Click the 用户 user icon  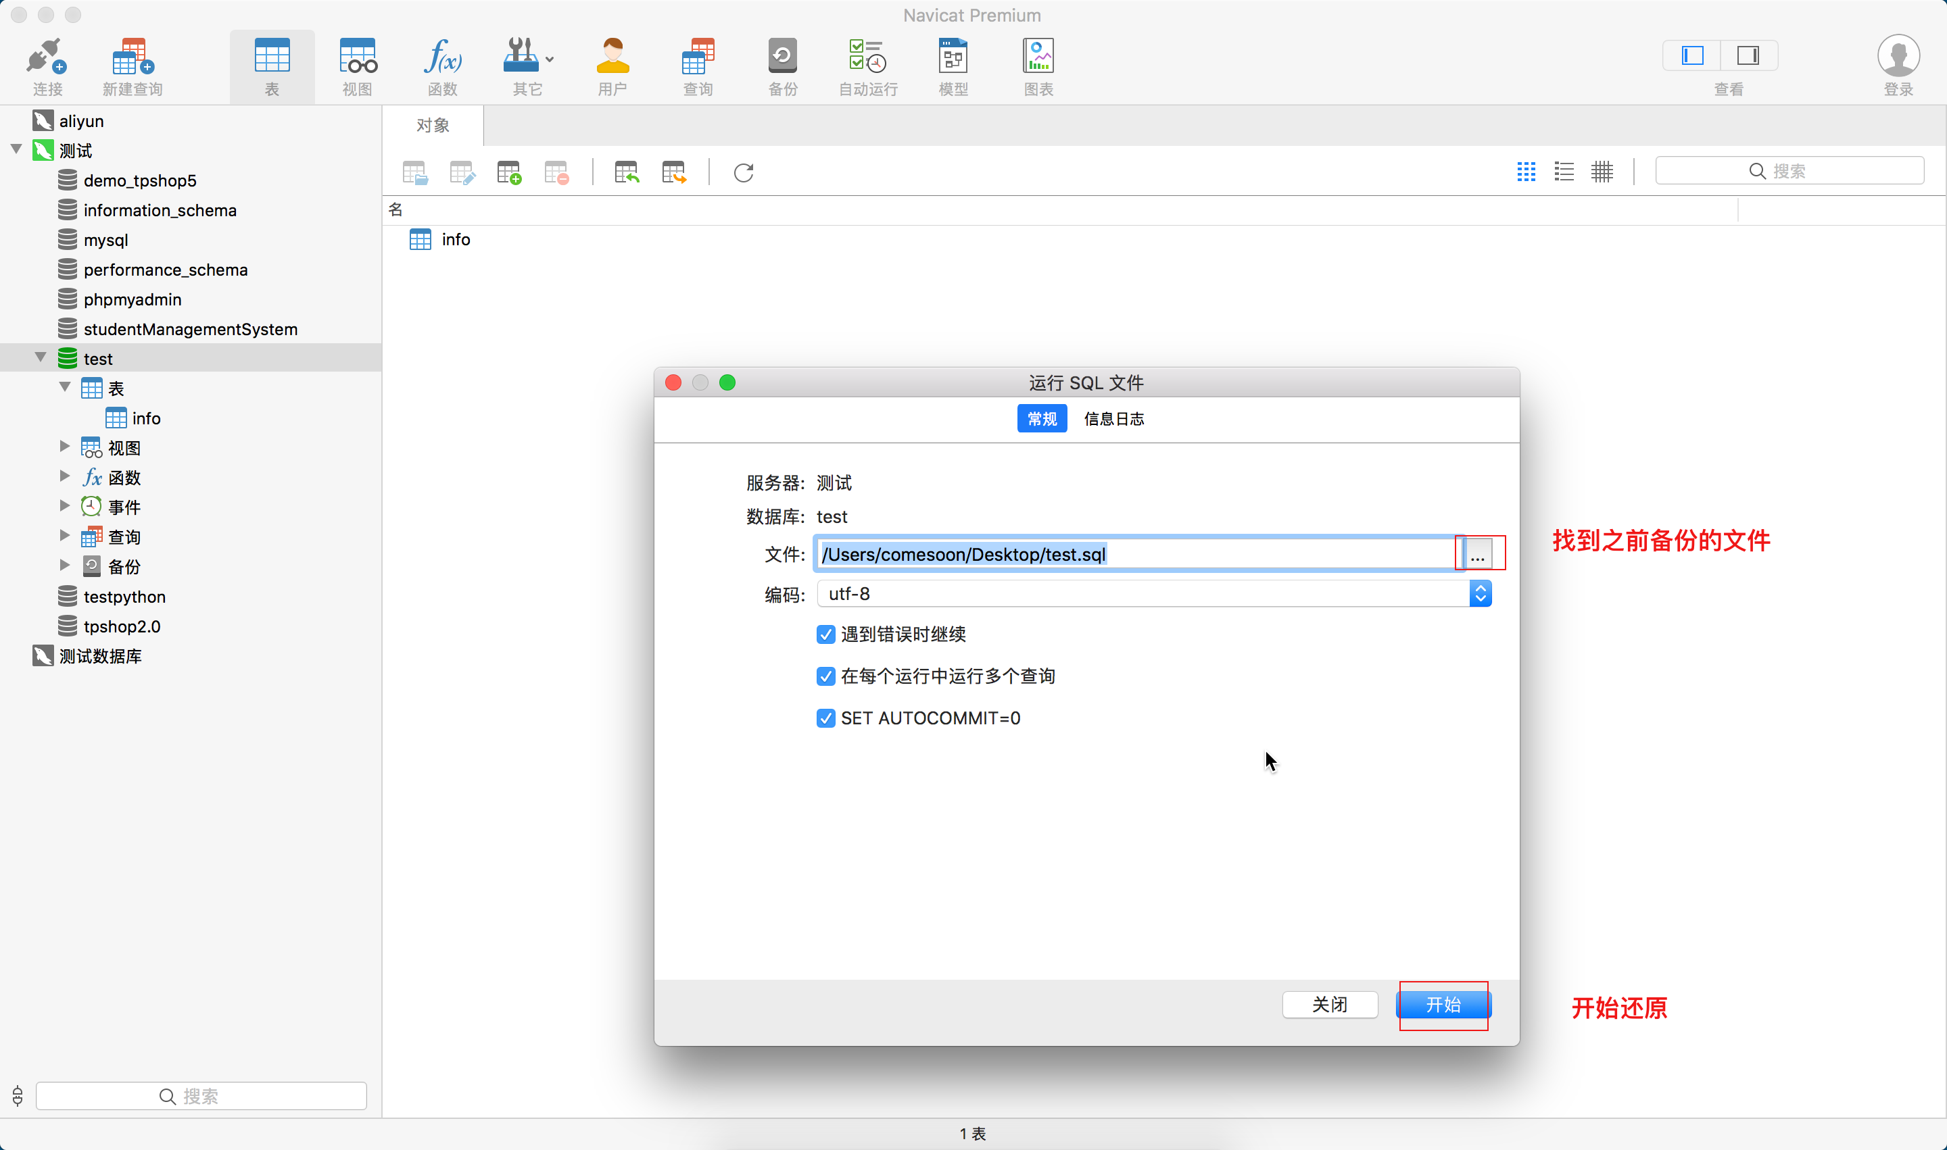612,57
